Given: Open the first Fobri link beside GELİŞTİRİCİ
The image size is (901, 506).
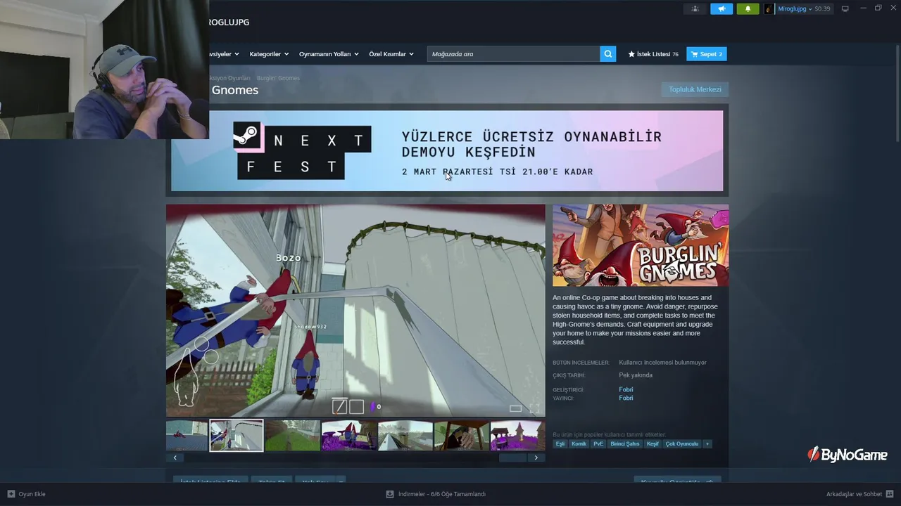Looking at the screenshot, I should [626, 389].
